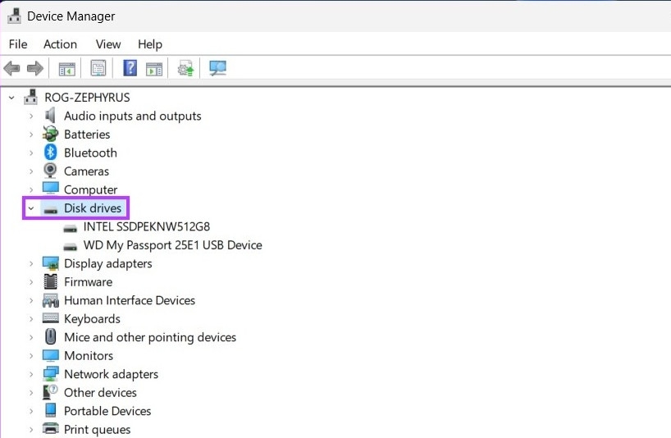The height and width of the screenshot is (438, 671).
Task: Click the mouse icon for pointing devices
Action: tap(51, 336)
